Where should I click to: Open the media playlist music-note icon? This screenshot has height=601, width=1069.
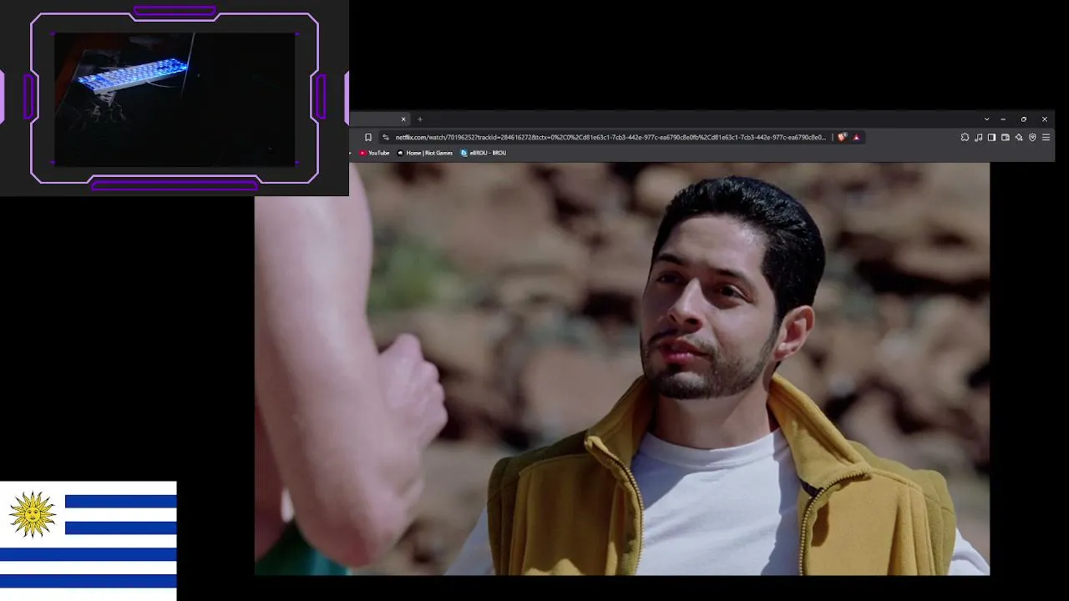coord(978,137)
